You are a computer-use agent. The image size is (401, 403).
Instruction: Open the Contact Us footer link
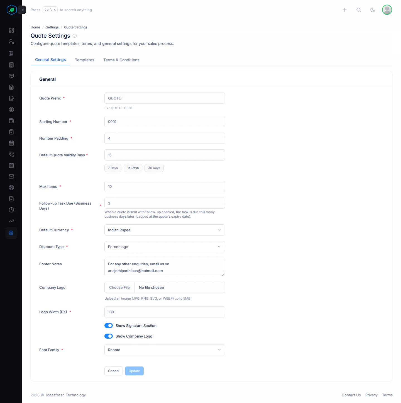351,395
